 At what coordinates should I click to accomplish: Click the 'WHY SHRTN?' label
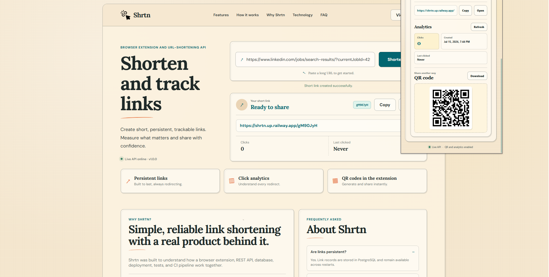pos(140,219)
